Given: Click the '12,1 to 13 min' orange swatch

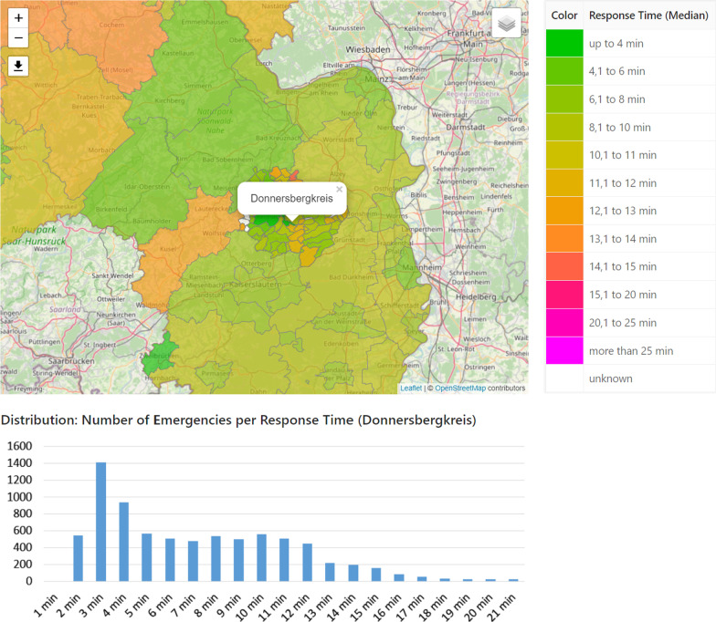Looking at the screenshot, I should pos(564,211).
